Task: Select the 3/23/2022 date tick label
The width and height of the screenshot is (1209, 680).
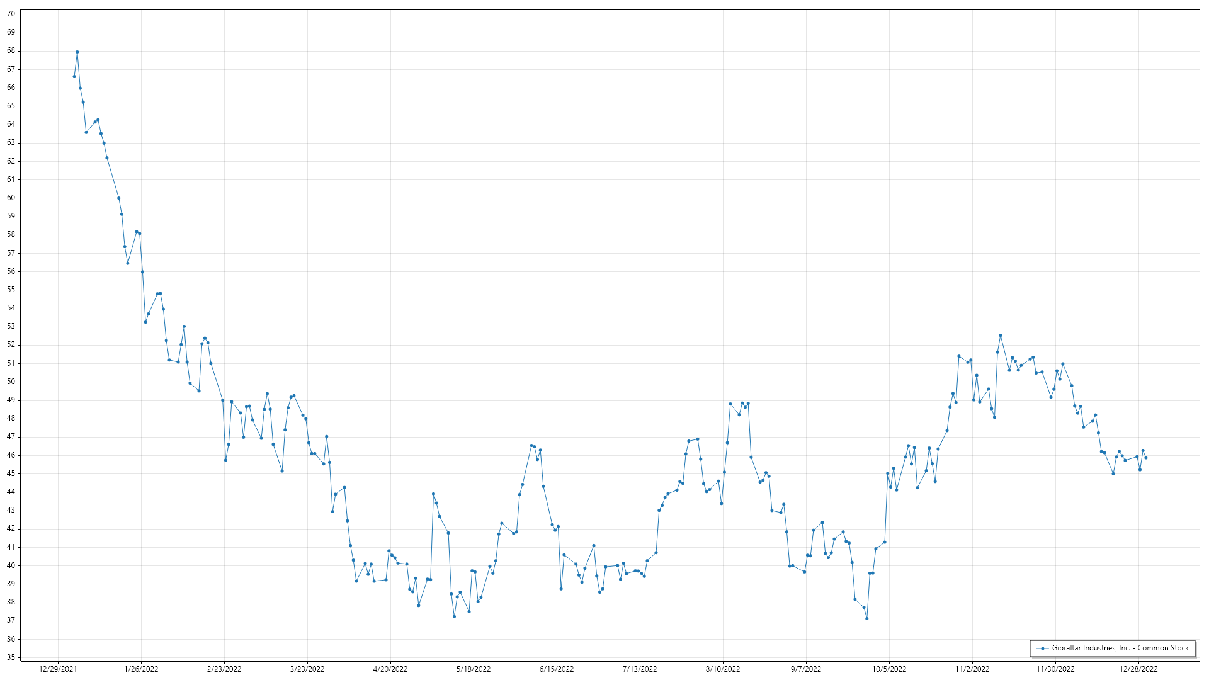Action: [x=307, y=669]
